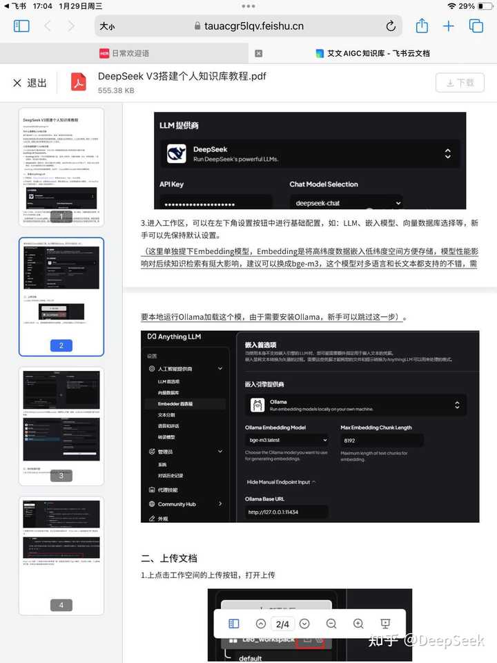Open page 2 thumbnail
Viewport: 497px width, 663px height.
click(61, 297)
